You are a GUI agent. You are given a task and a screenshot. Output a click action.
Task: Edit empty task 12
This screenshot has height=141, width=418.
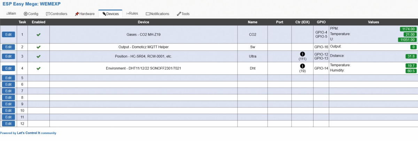(8, 124)
